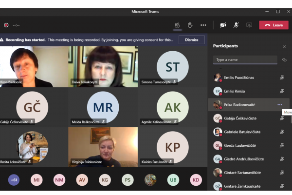
Task: Click mic icon beside Giedrė Andriuškevičiūtė
Action: tap(282, 159)
